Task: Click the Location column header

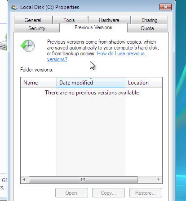Action: pos(144,82)
